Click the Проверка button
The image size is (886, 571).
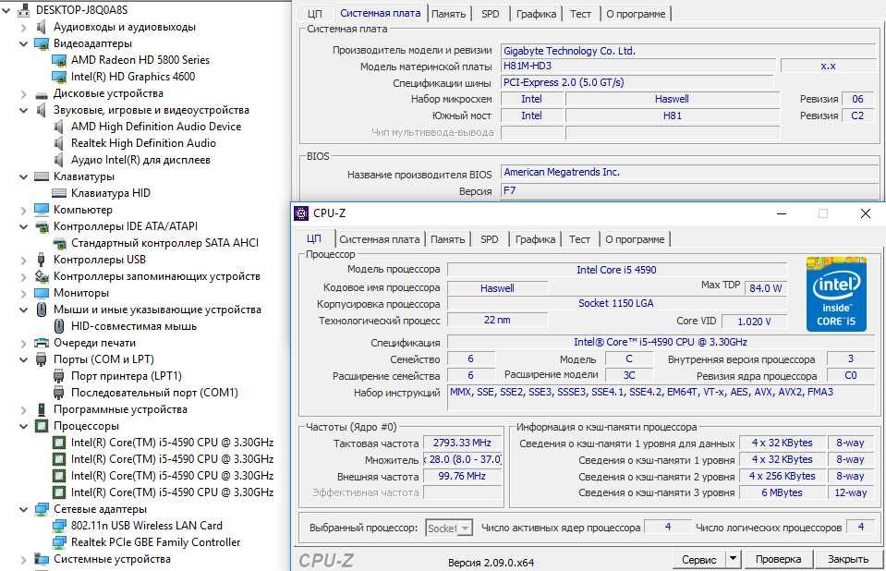(778, 559)
